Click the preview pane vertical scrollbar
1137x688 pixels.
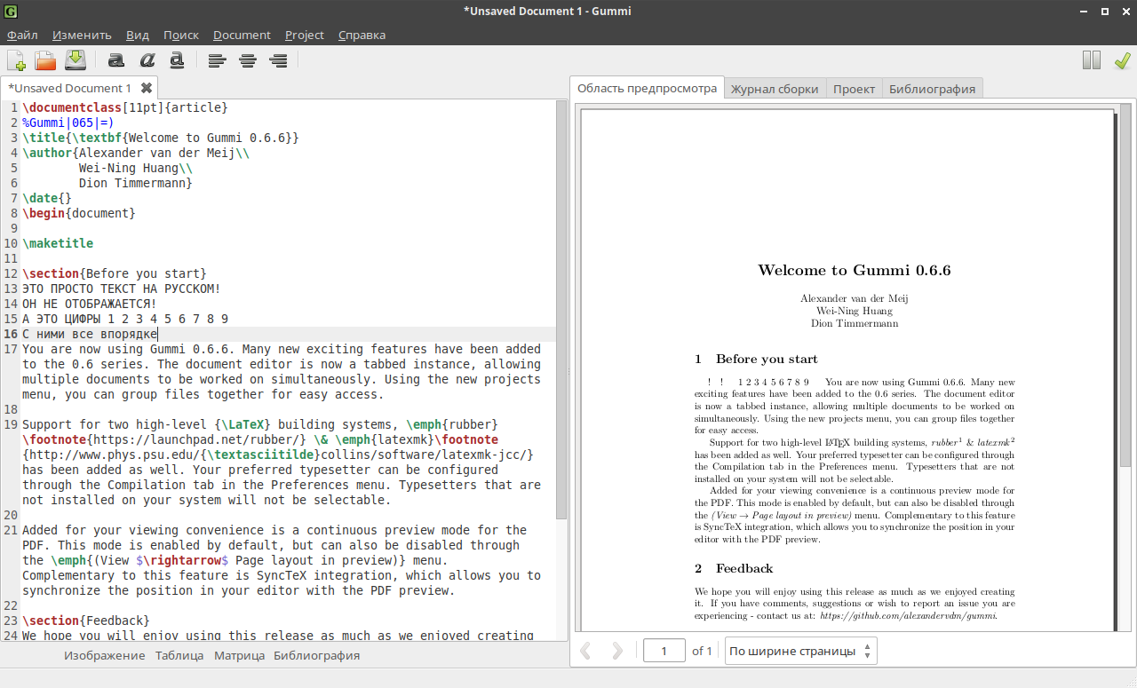pyautogui.click(x=1126, y=286)
